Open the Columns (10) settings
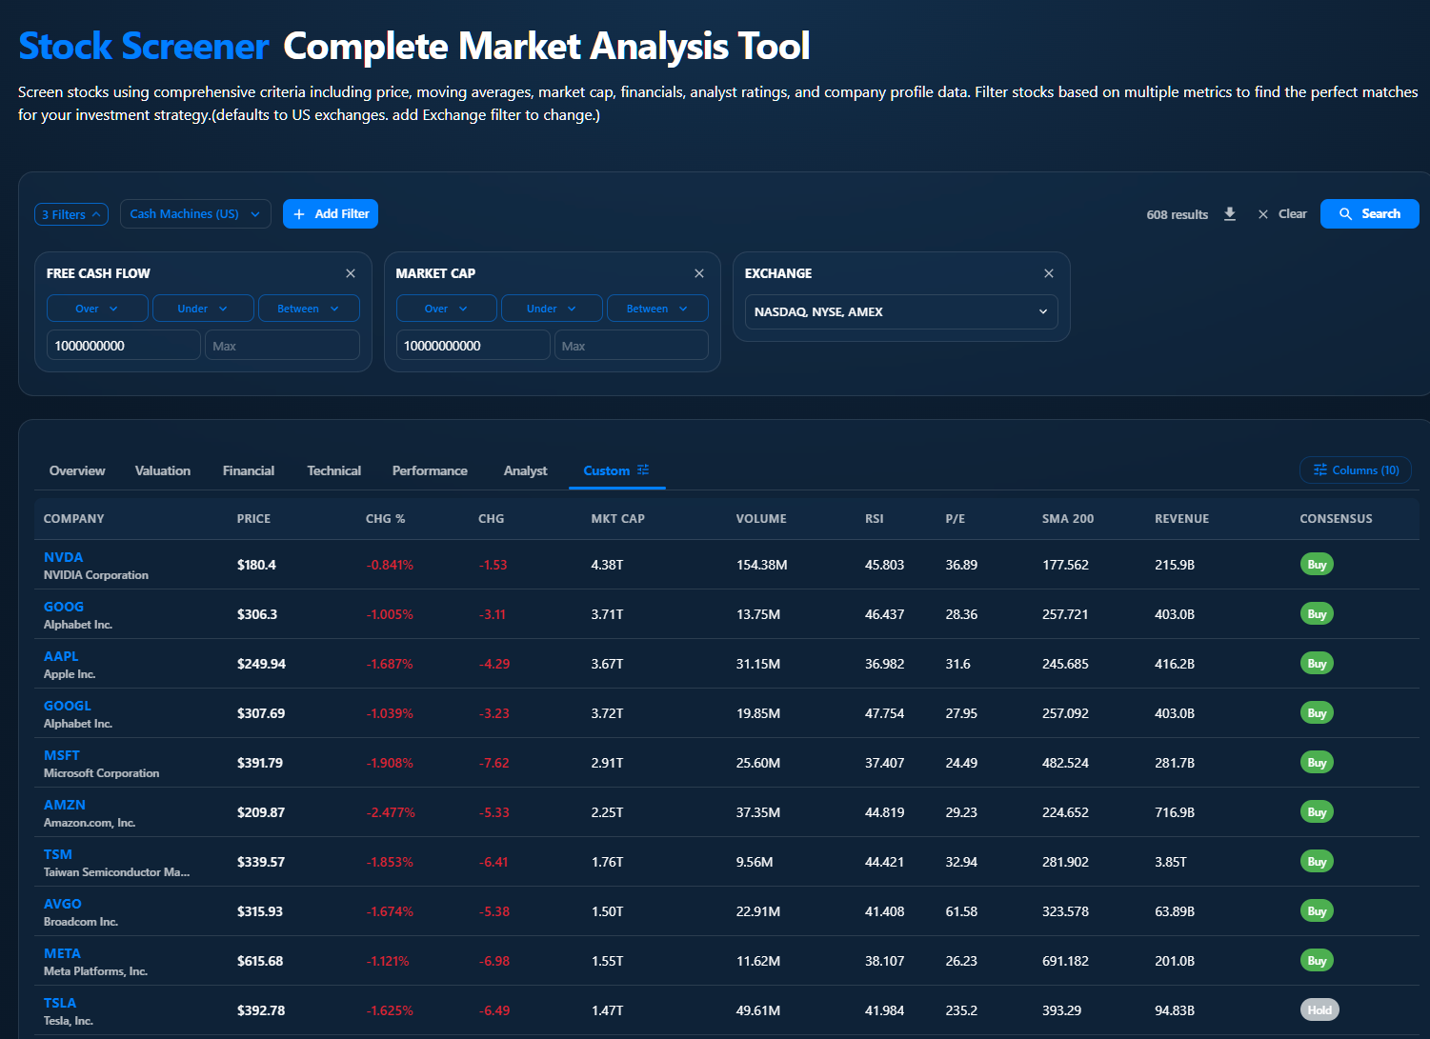Screen dimensions: 1430x1039 1356,470
